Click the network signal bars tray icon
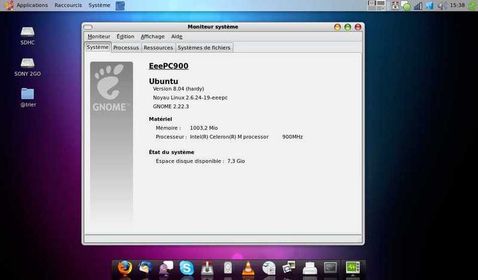This screenshot has height=280, width=478. click(x=418, y=5)
